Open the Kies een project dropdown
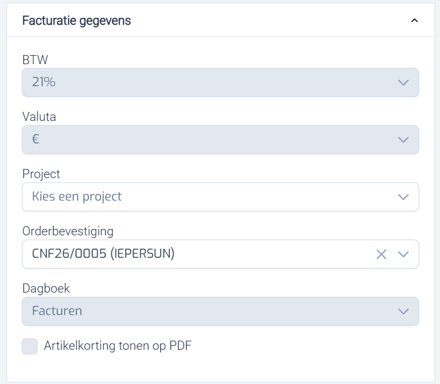The image size is (440, 384). coord(203,197)
